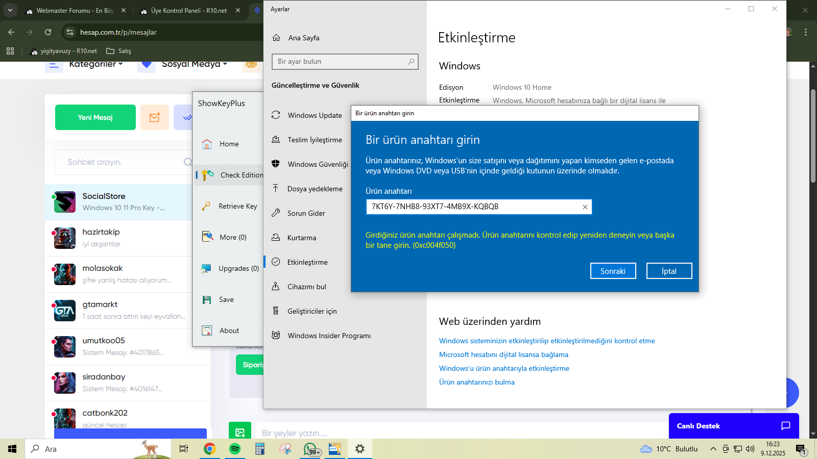Click the search magnifier in Bir ayar bulun box
This screenshot has height=459, width=817.
click(411, 62)
